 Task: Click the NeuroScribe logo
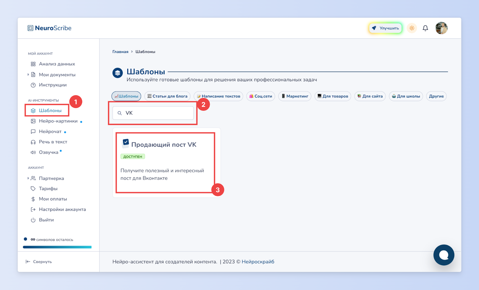click(49, 28)
